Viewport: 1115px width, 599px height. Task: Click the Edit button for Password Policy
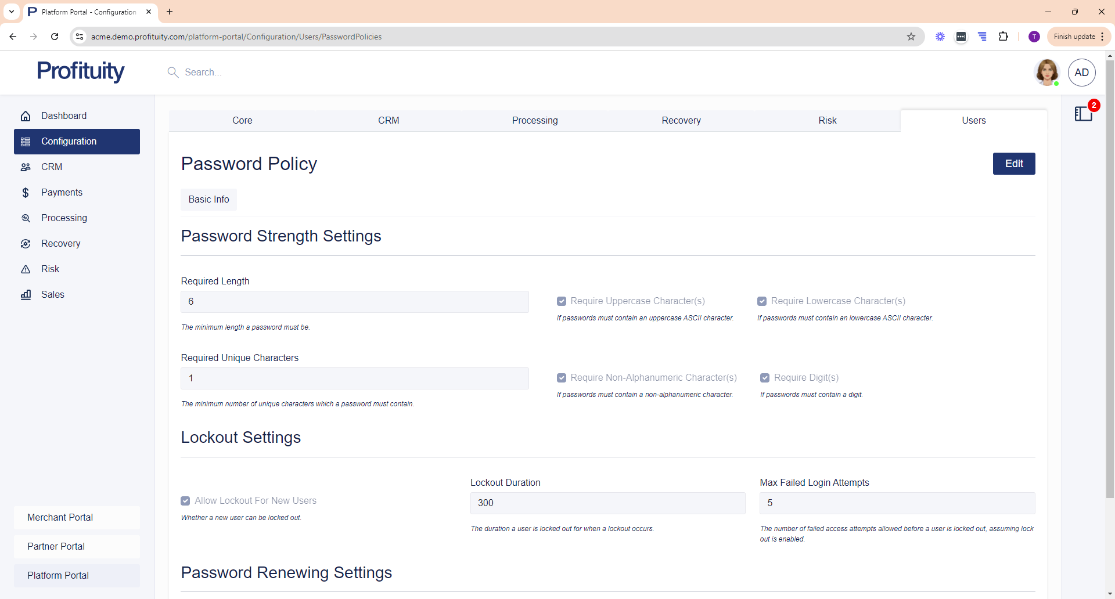[x=1014, y=164]
